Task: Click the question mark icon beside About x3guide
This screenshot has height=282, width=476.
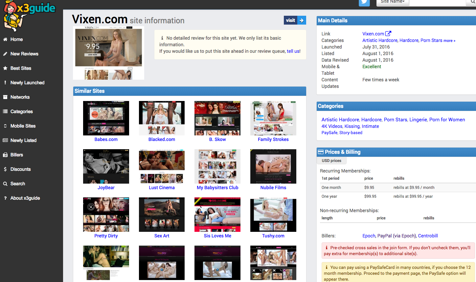Action: (x=5, y=198)
